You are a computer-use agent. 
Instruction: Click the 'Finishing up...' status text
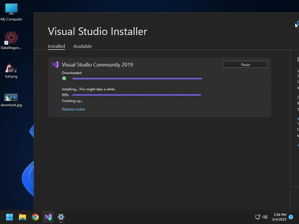point(72,101)
